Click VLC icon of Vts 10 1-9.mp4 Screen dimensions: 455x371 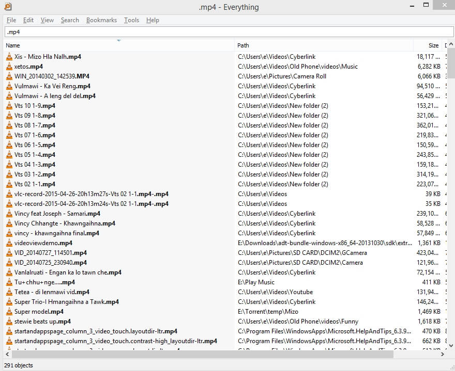(x=9, y=106)
